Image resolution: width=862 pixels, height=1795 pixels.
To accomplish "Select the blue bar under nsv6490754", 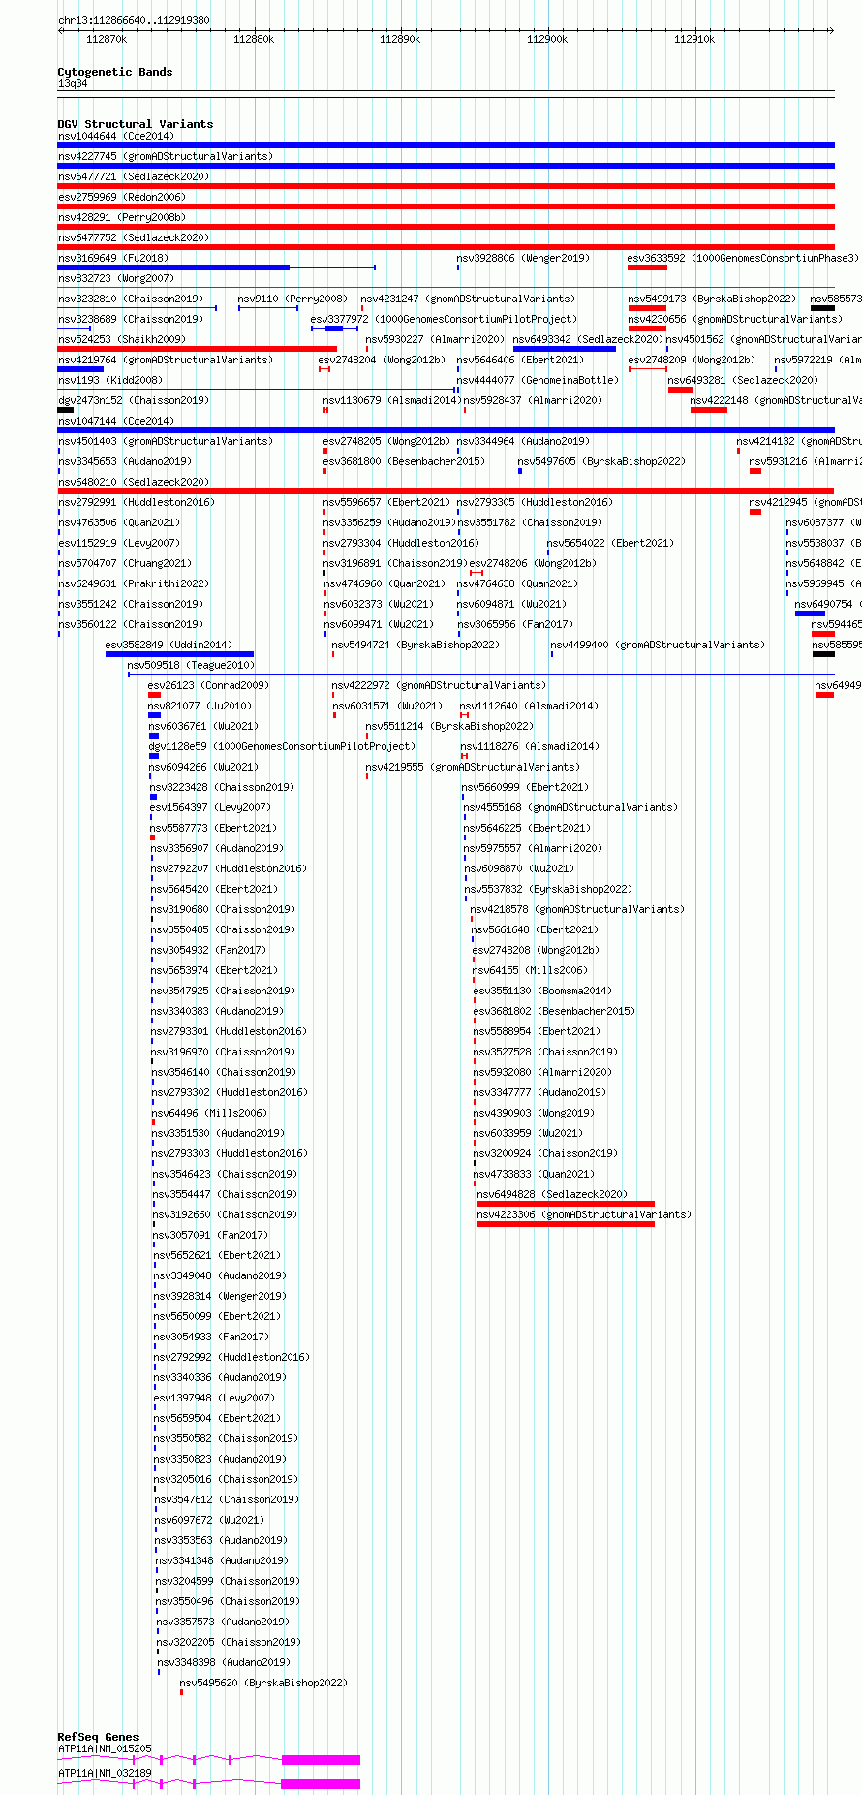I will (810, 614).
